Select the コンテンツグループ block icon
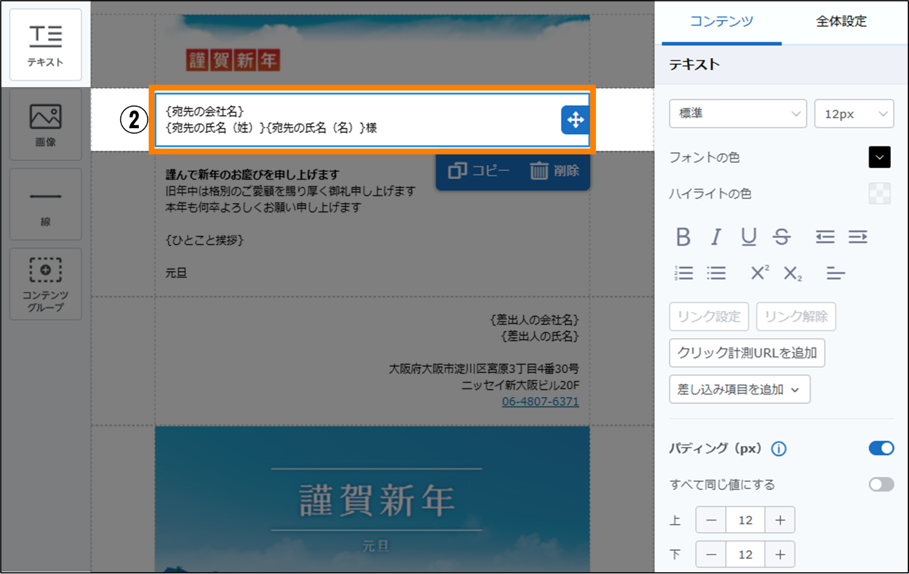 click(45, 284)
